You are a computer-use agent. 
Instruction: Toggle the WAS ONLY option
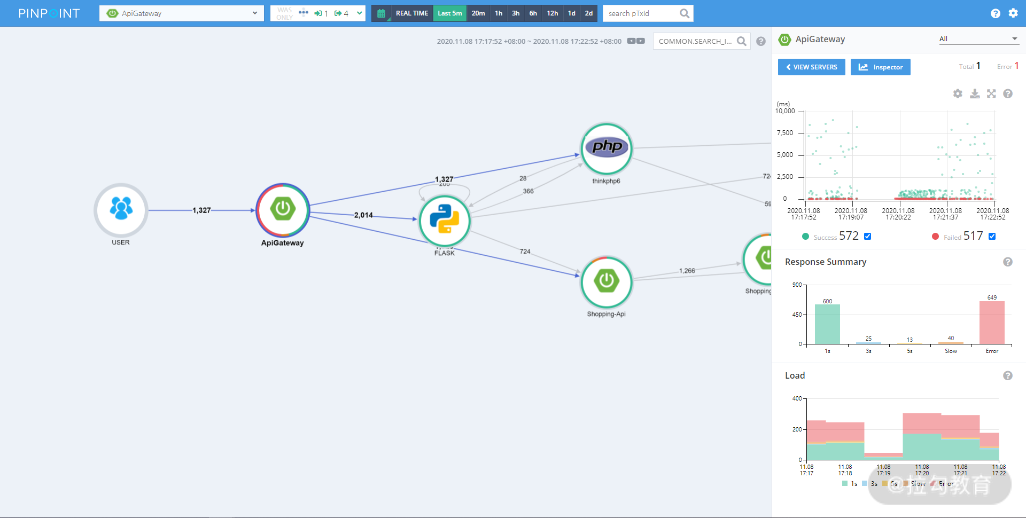click(x=284, y=13)
